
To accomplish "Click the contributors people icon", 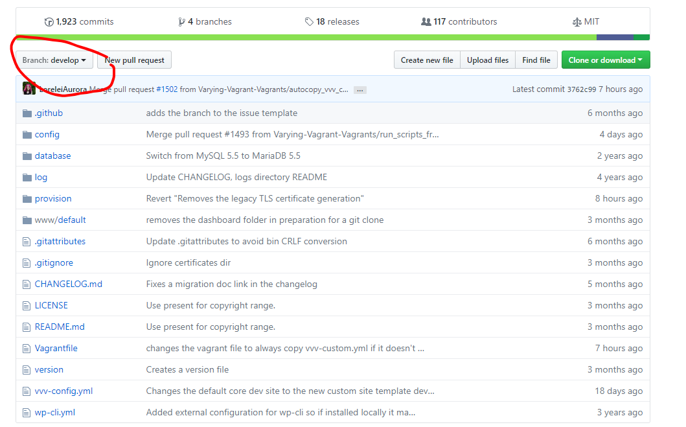I will (x=426, y=21).
